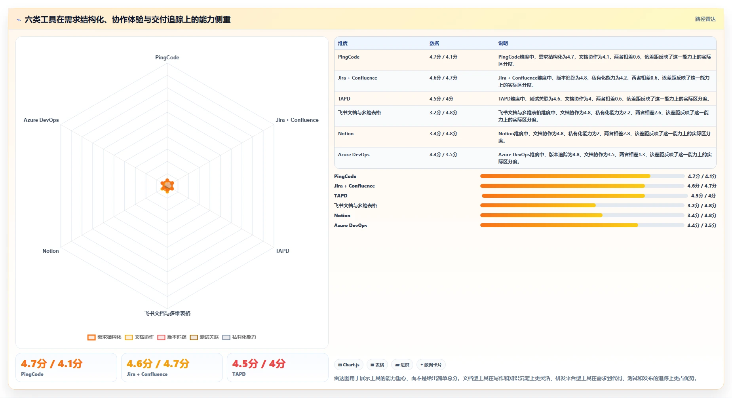Click the 飞书文档与多维表格 progress bar
The height and width of the screenshot is (398, 732).
pyautogui.click(x=582, y=206)
